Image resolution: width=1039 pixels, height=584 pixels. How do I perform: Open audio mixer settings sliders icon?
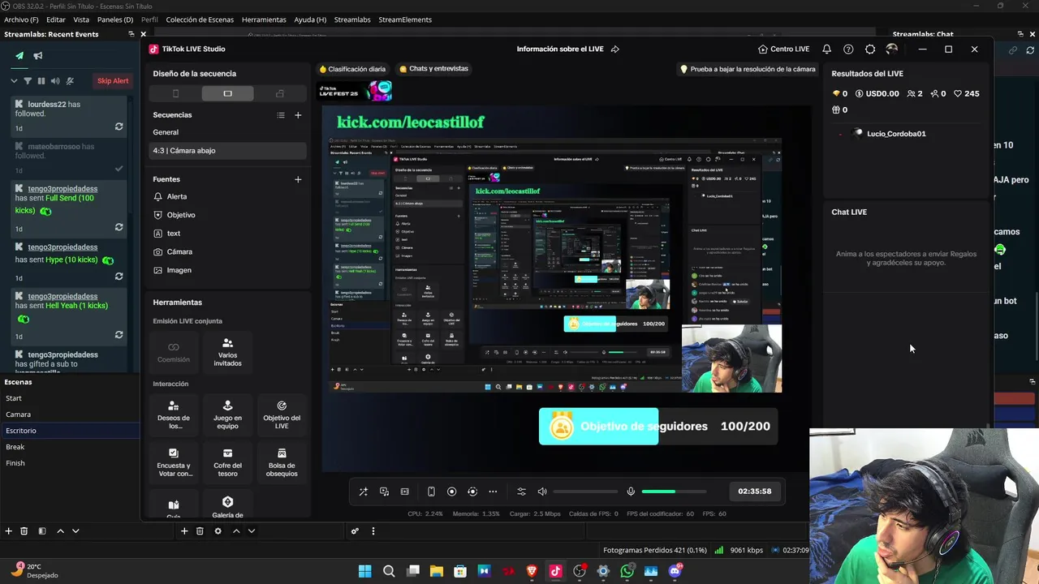(521, 492)
